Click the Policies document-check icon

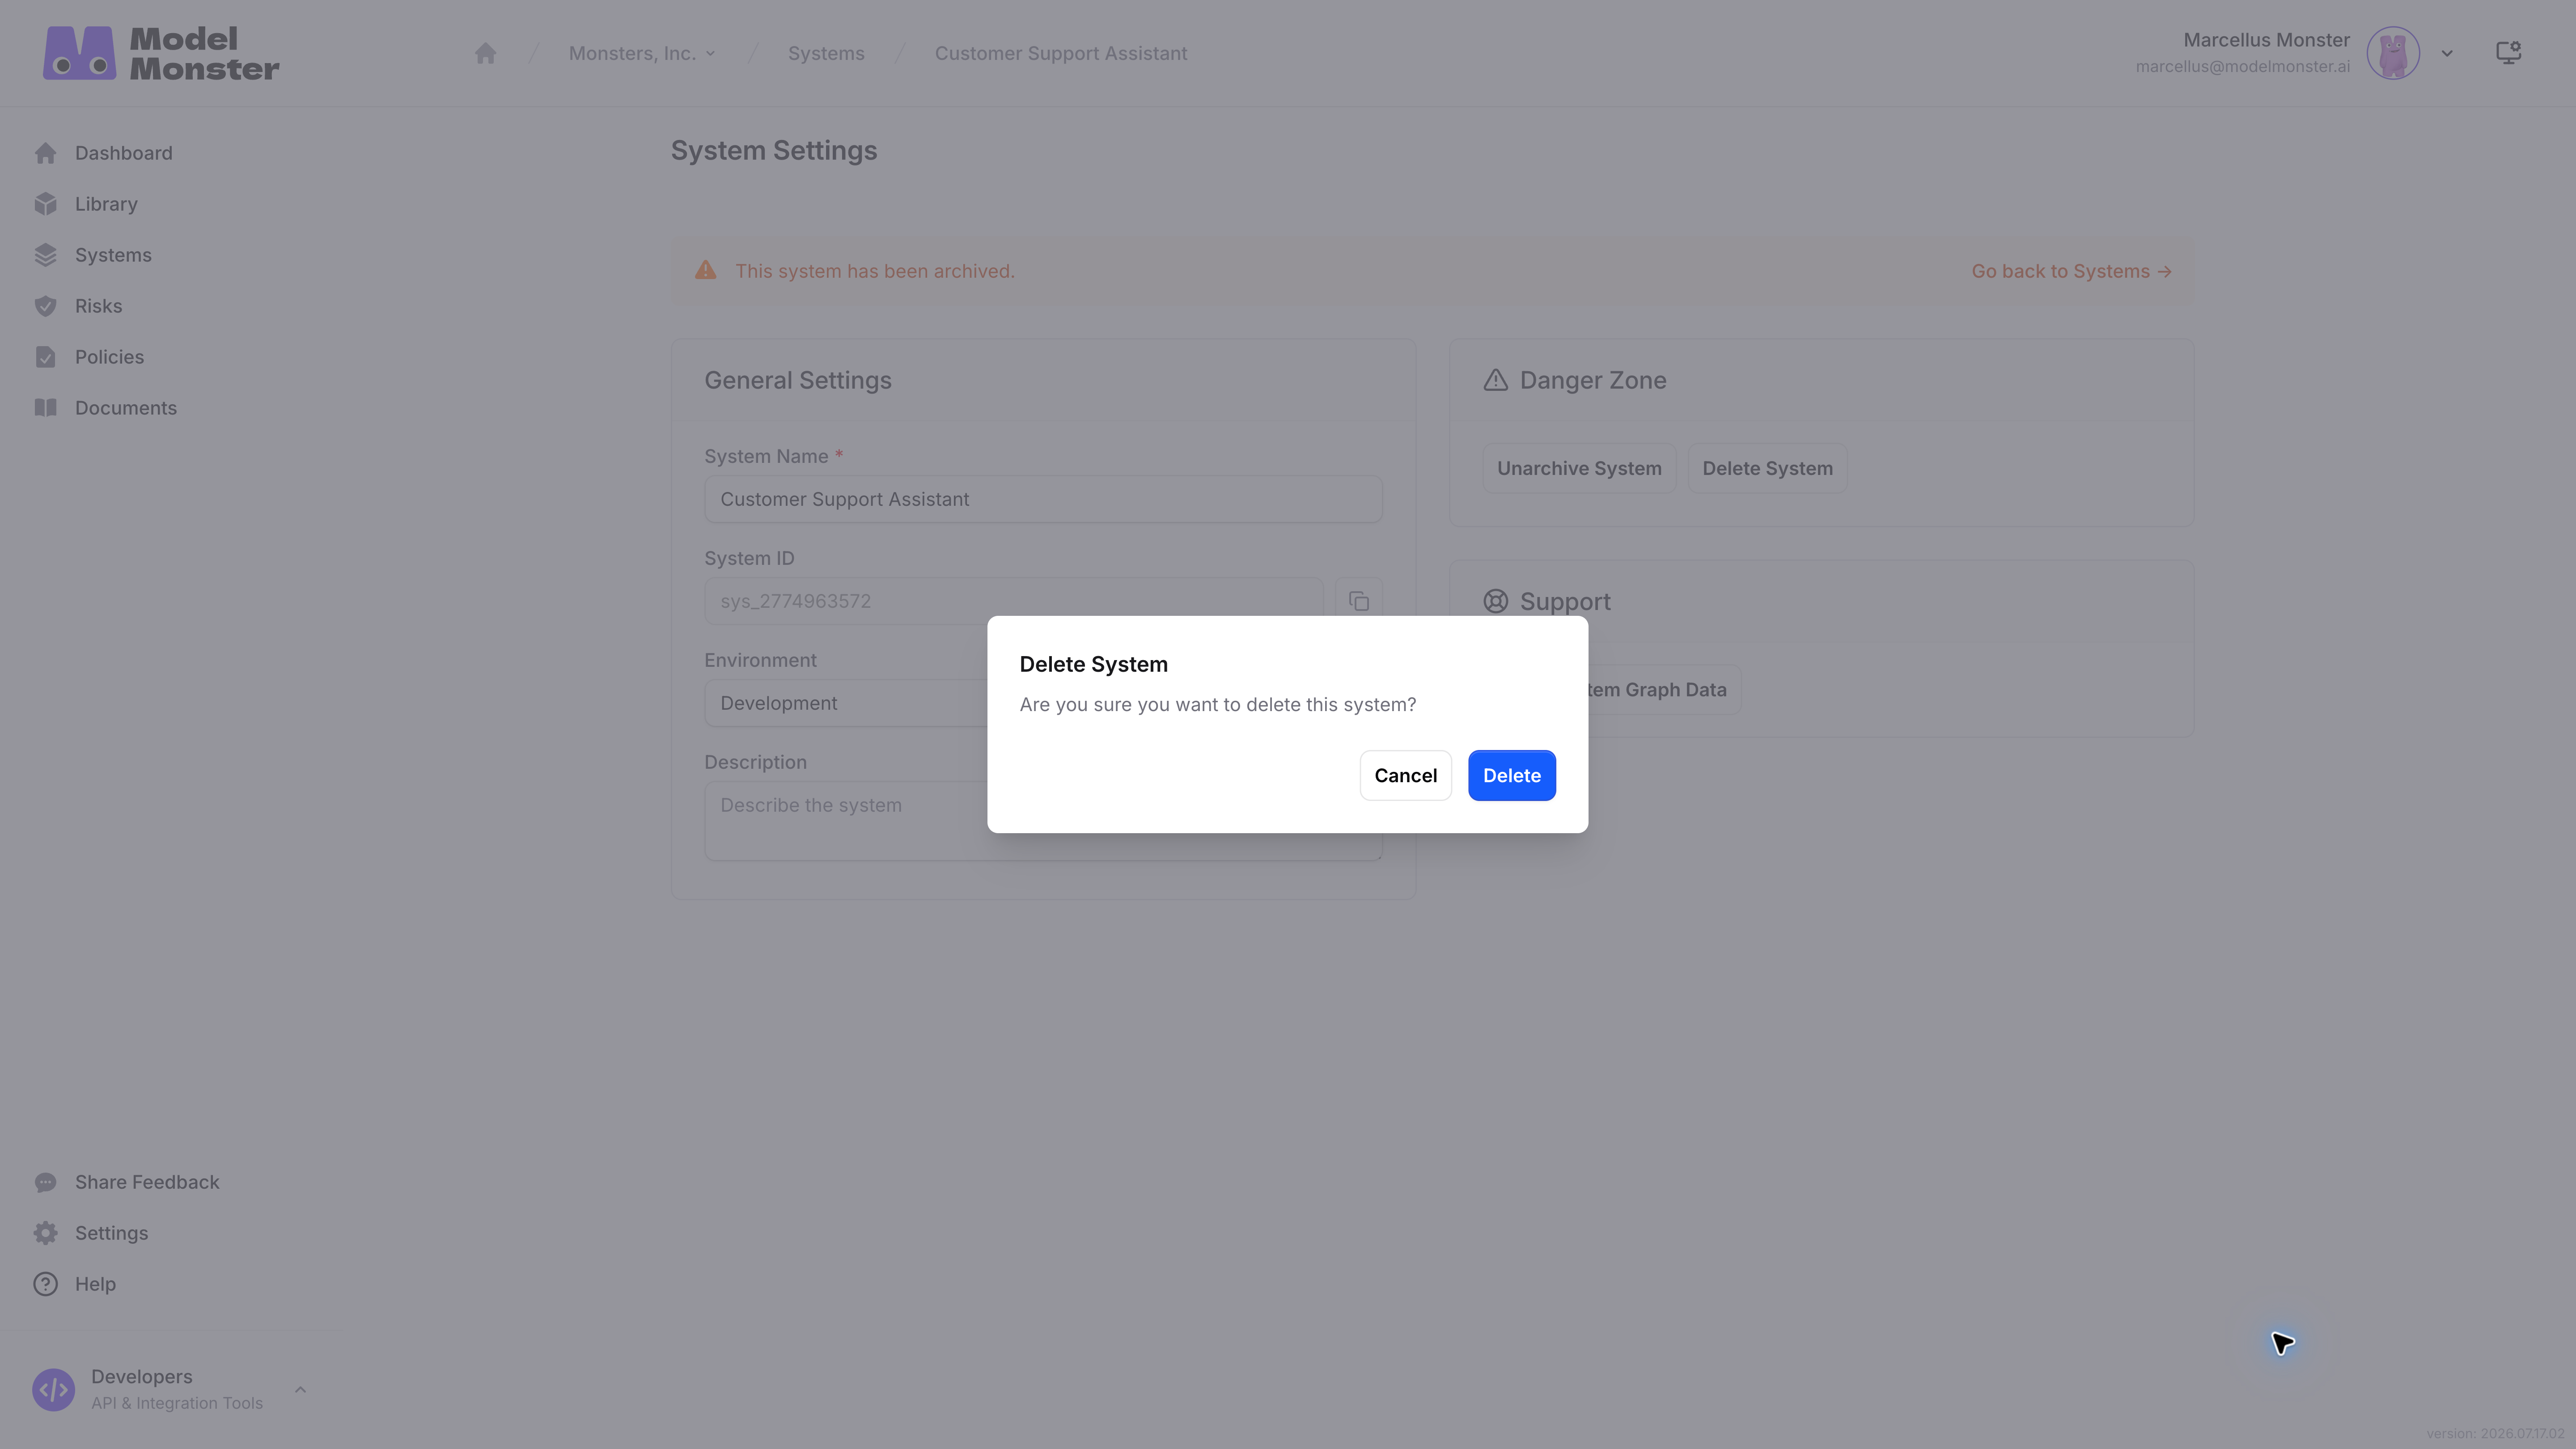coord(45,357)
